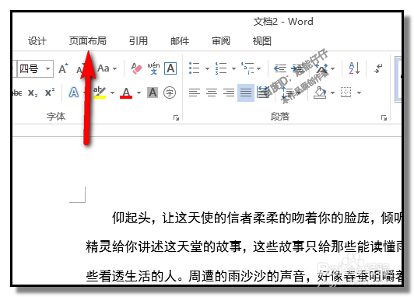Click the bullets list icon

[195, 68]
